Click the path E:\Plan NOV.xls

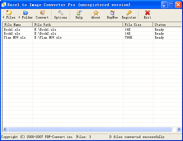(48, 37)
